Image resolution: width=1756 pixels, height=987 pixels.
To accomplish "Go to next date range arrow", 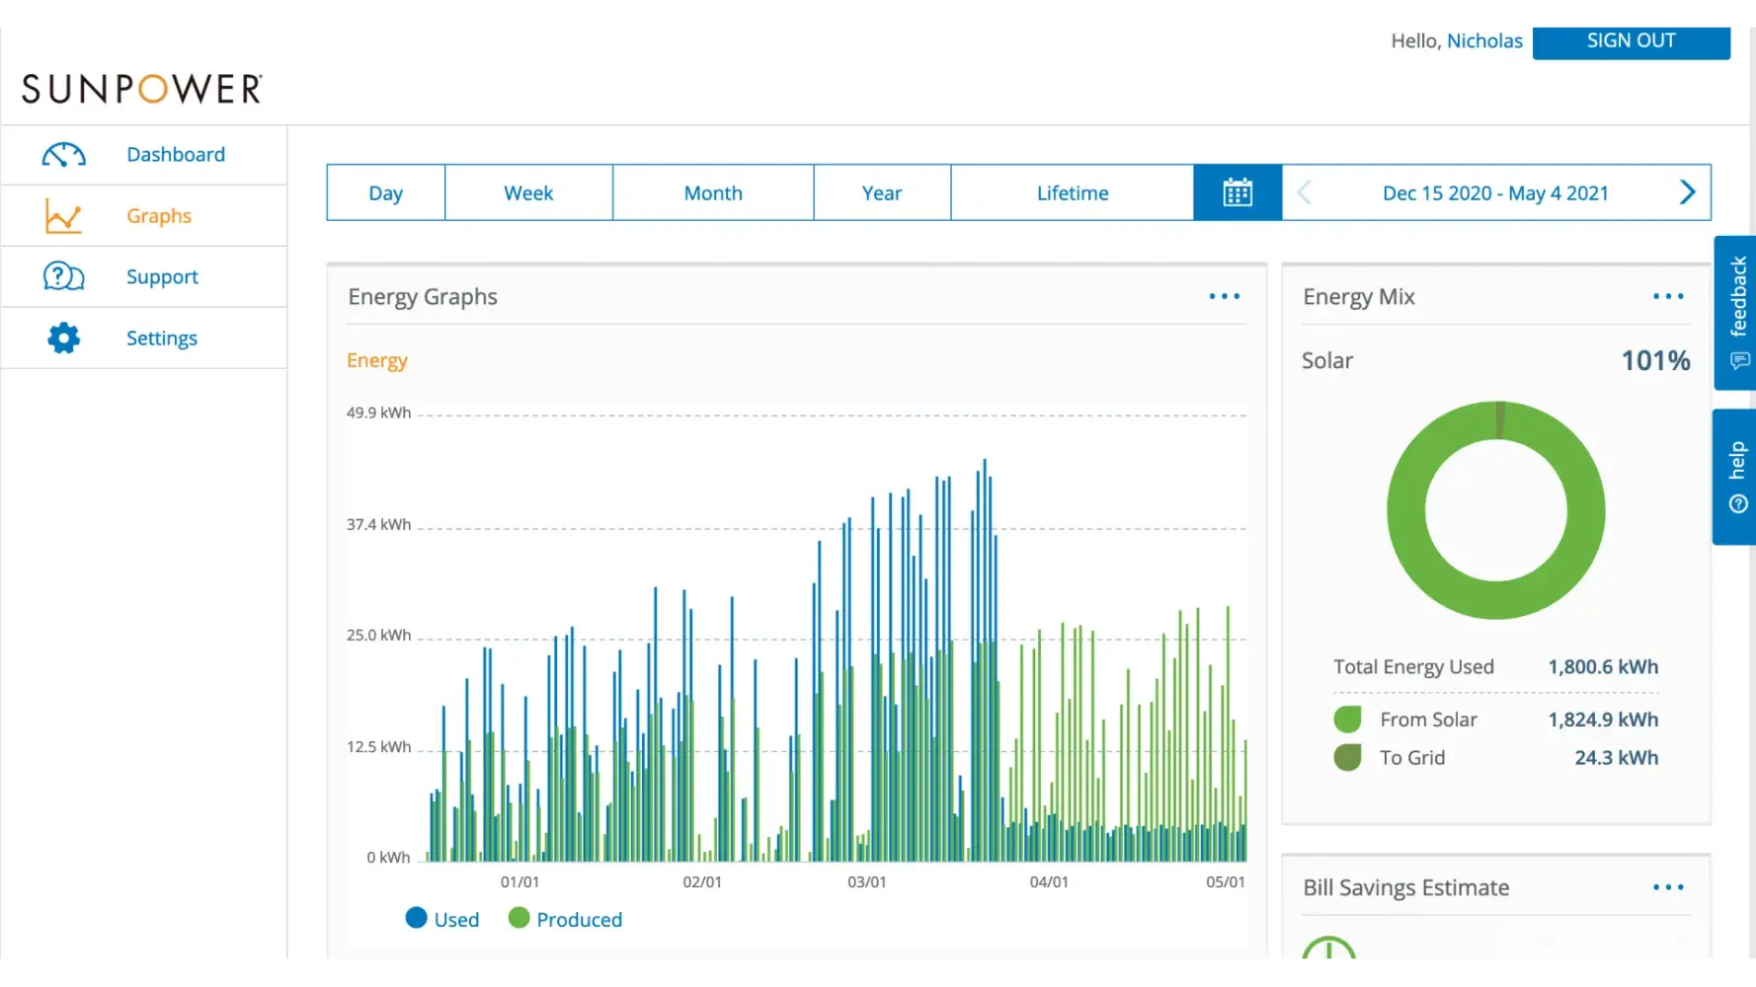I will pos(1687,192).
